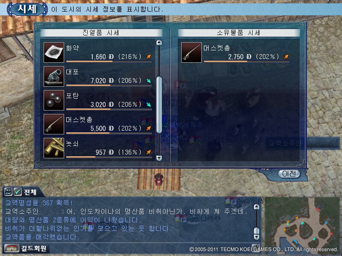Click musket icon in displayed goods list
Viewport: 342px width, 256px height.
click(x=54, y=124)
